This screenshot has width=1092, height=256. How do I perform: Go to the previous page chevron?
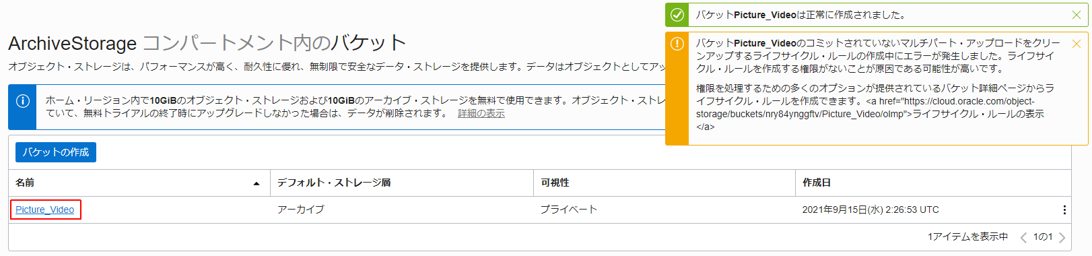click(x=1023, y=237)
